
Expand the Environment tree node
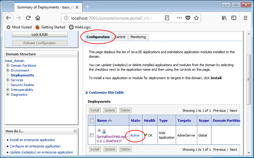click(8, 70)
